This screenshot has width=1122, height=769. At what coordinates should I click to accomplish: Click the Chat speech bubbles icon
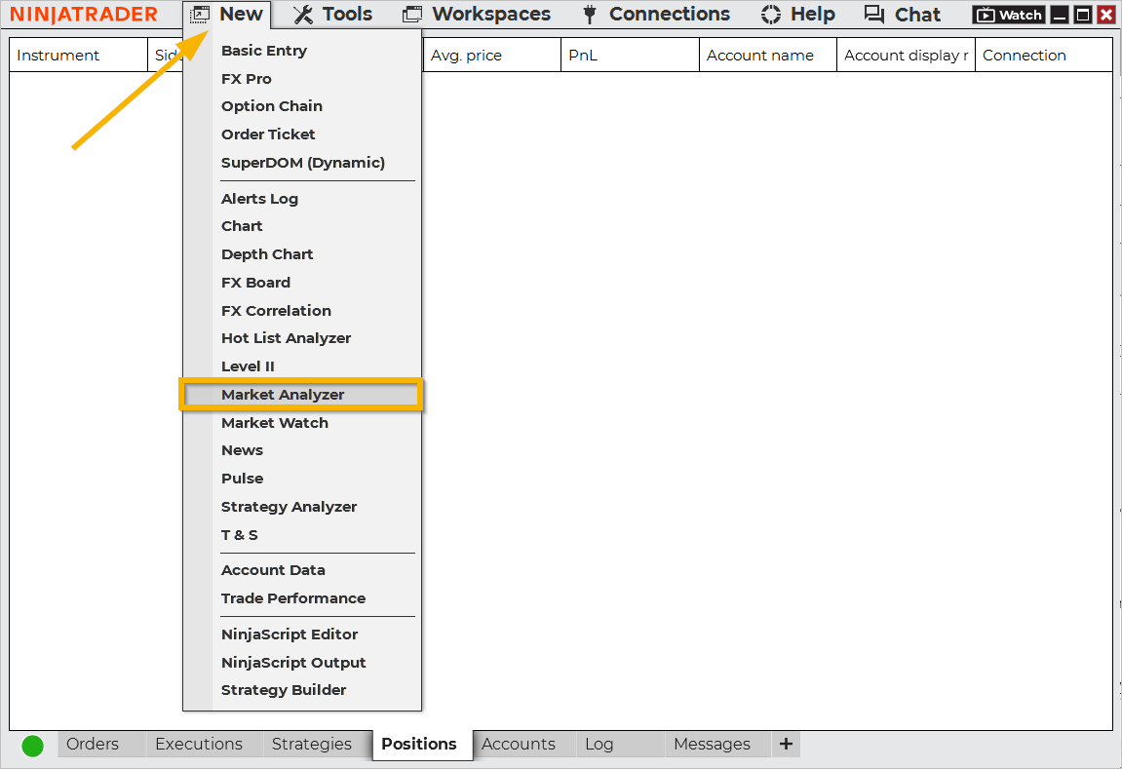[x=873, y=15]
